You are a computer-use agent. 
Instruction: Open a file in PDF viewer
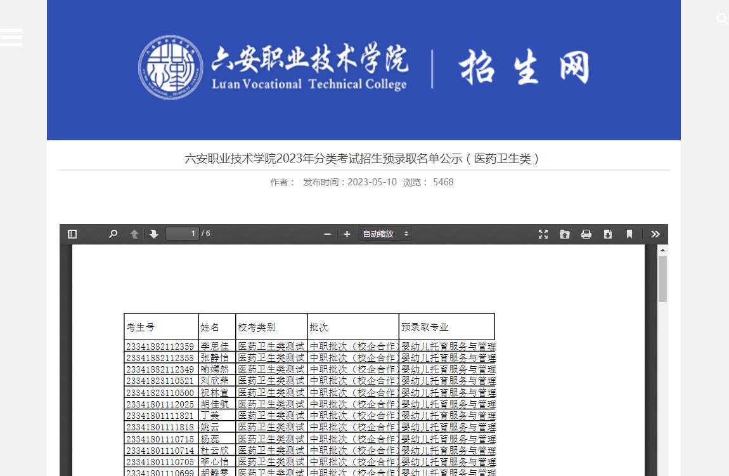tap(564, 234)
